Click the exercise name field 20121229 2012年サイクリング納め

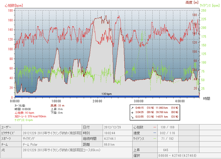pyautogui.click(x=52, y=133)
